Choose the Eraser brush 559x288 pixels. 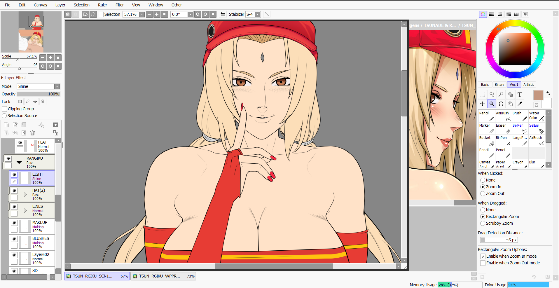pos(503,128)
